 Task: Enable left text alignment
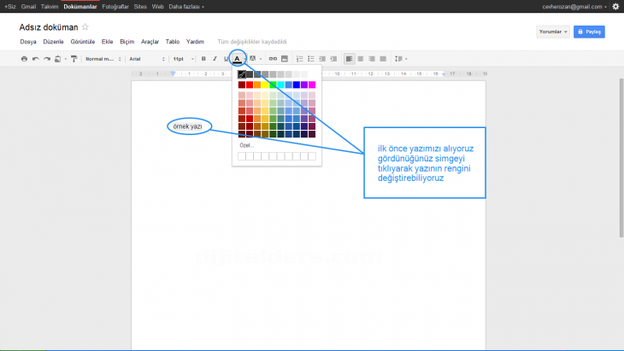(x=350, y=59)
